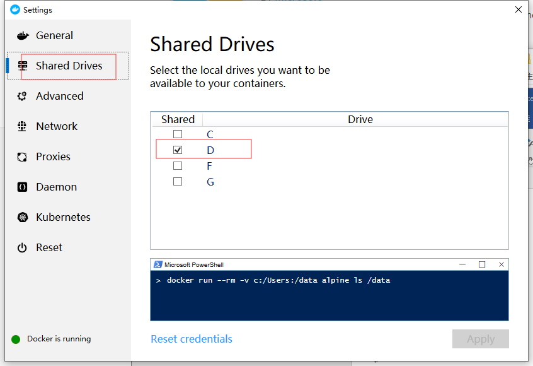Click the 'Select the local drives' description
This screenshot has width=533, height=366.
click(240, 76)
